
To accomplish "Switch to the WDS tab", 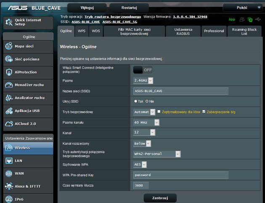I will 96,31.
